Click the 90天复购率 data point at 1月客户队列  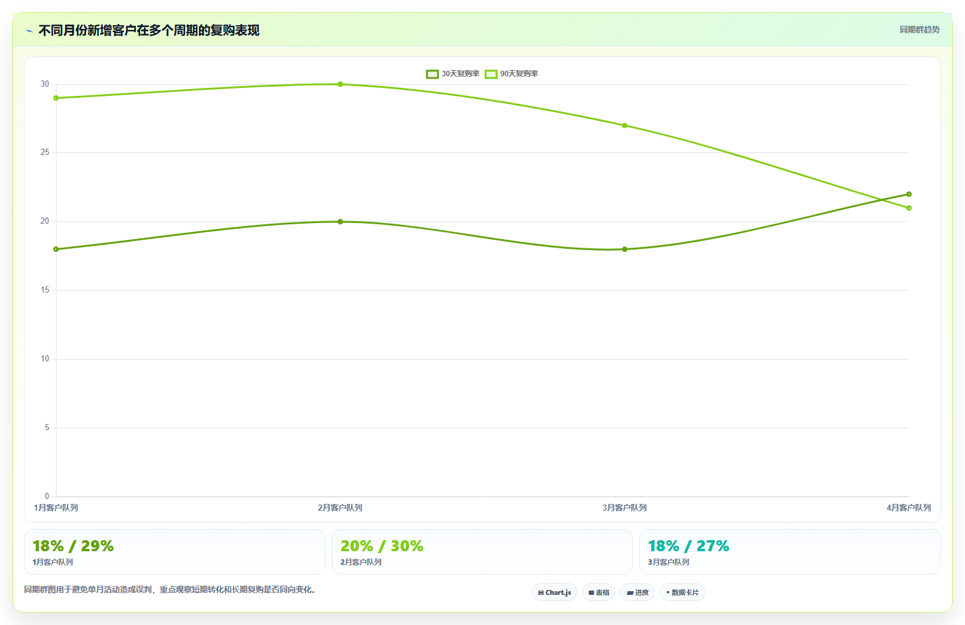[56, 98]
